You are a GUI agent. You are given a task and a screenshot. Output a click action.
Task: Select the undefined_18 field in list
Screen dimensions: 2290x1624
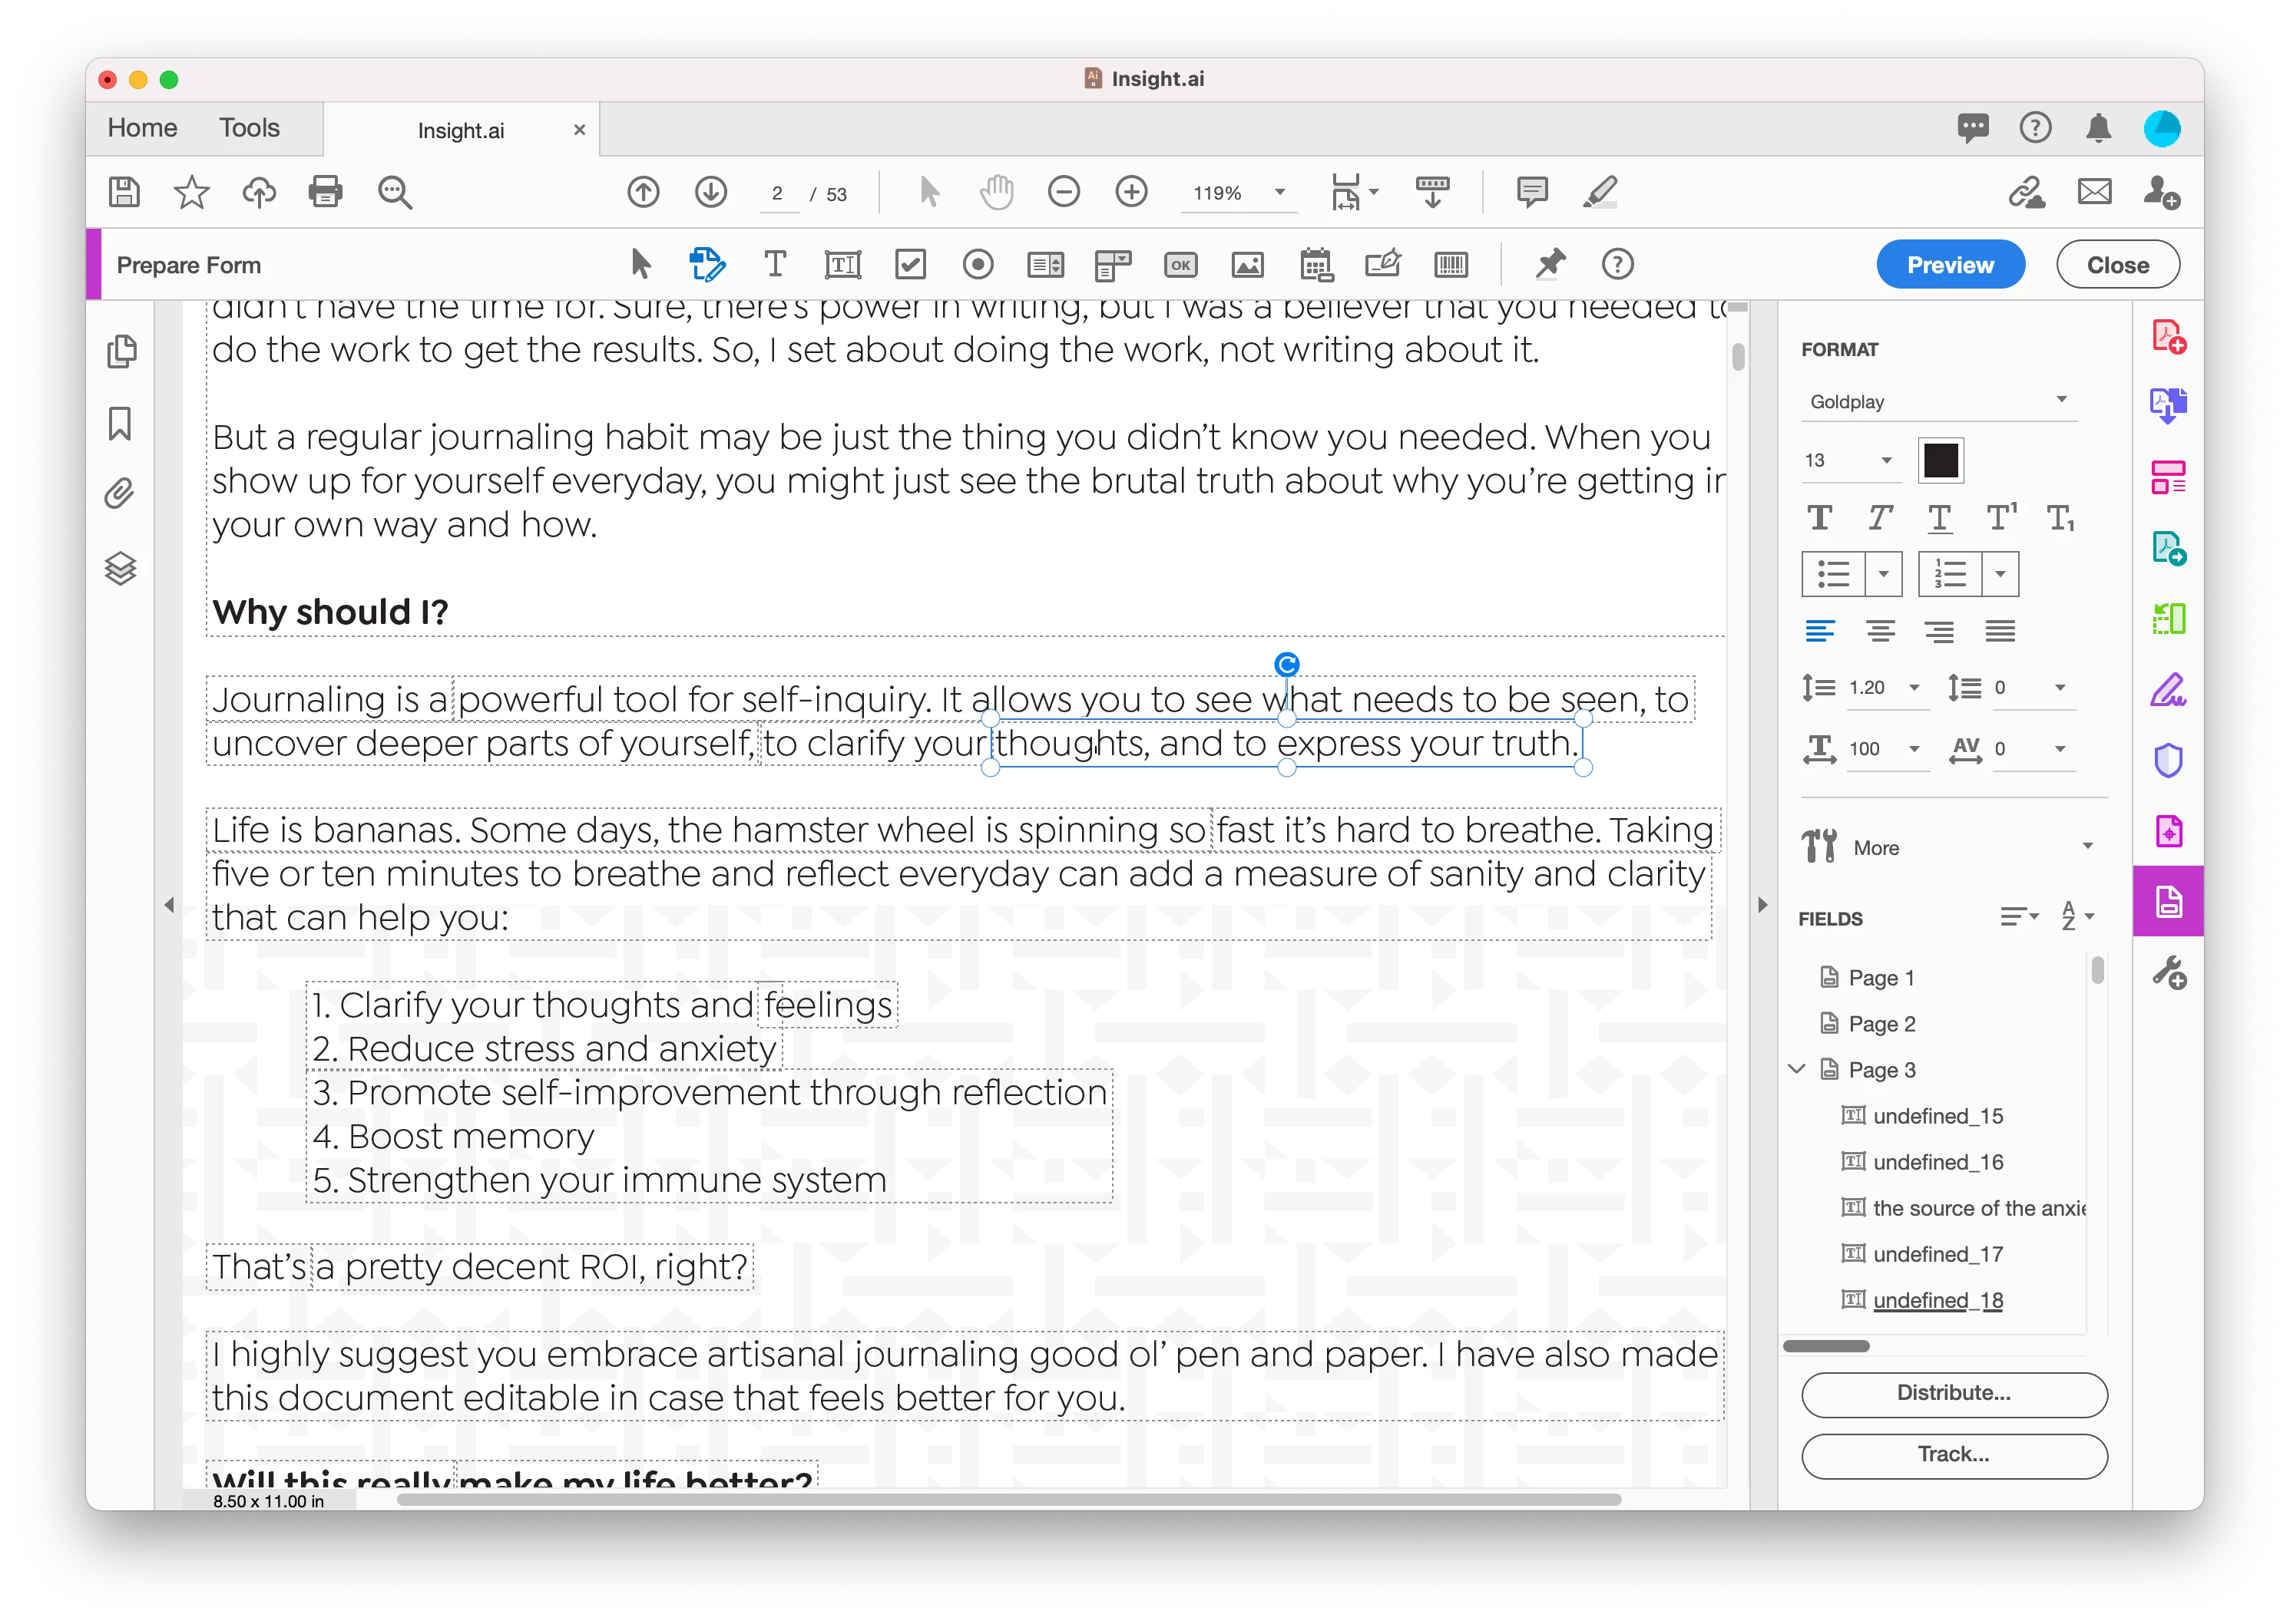pyautogui.click(x=1937, y=1300)
